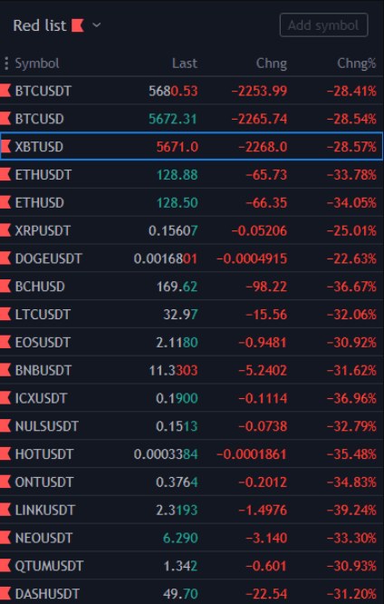Toggle the red flag on BTCUSDT row
This screenshot has height=604, width=384.
click(5, 91)
